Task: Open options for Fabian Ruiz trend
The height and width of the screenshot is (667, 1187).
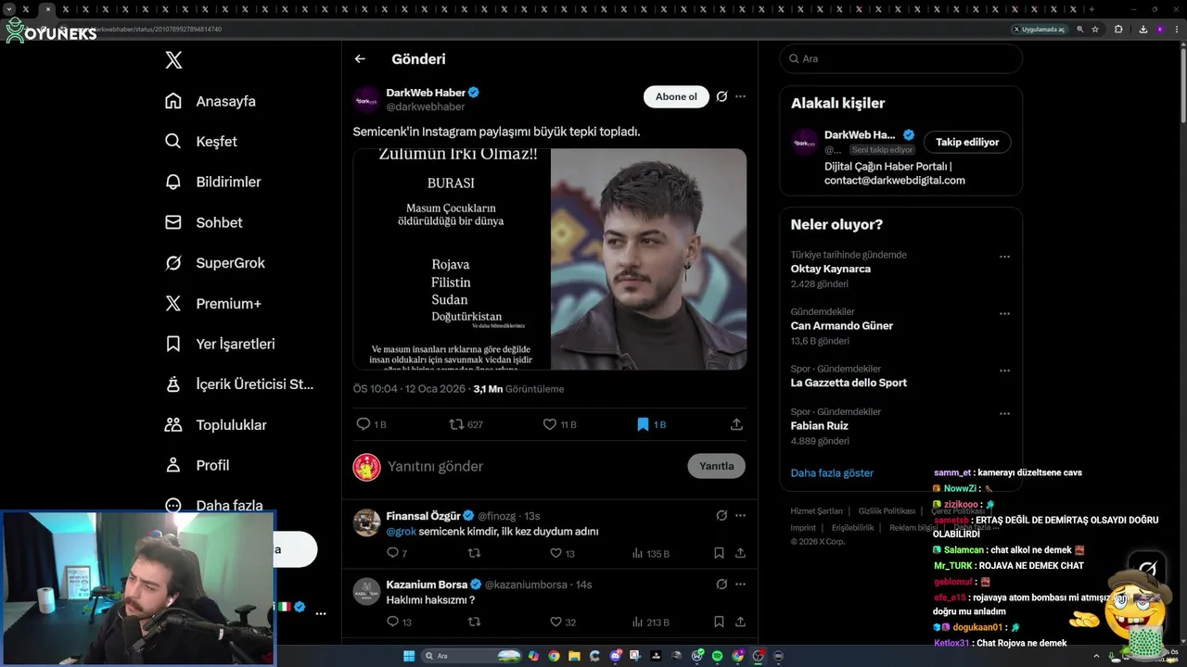Action: 1004,413
